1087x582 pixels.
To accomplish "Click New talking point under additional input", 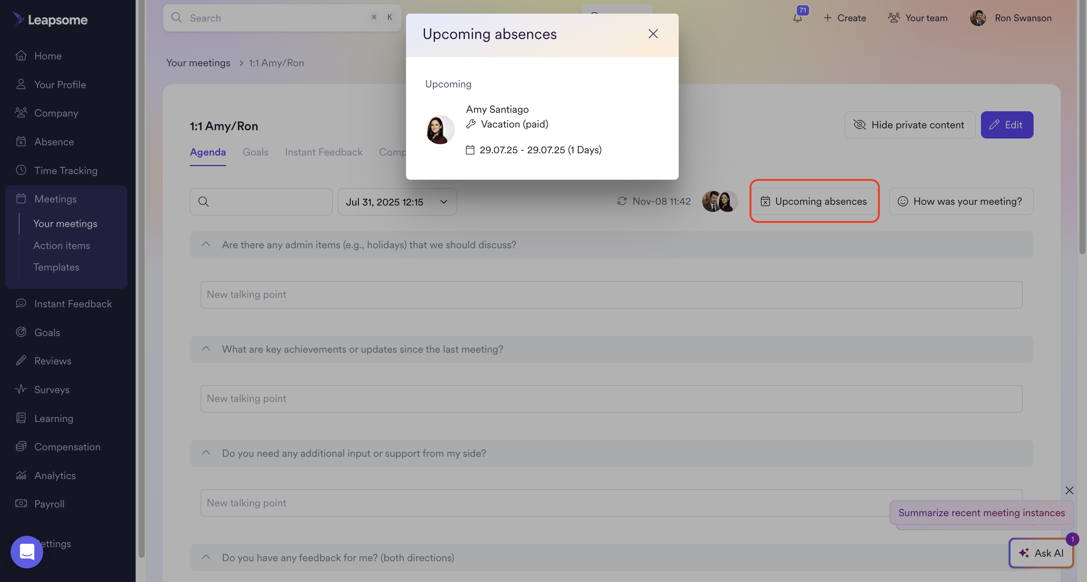I will [611, 503].
